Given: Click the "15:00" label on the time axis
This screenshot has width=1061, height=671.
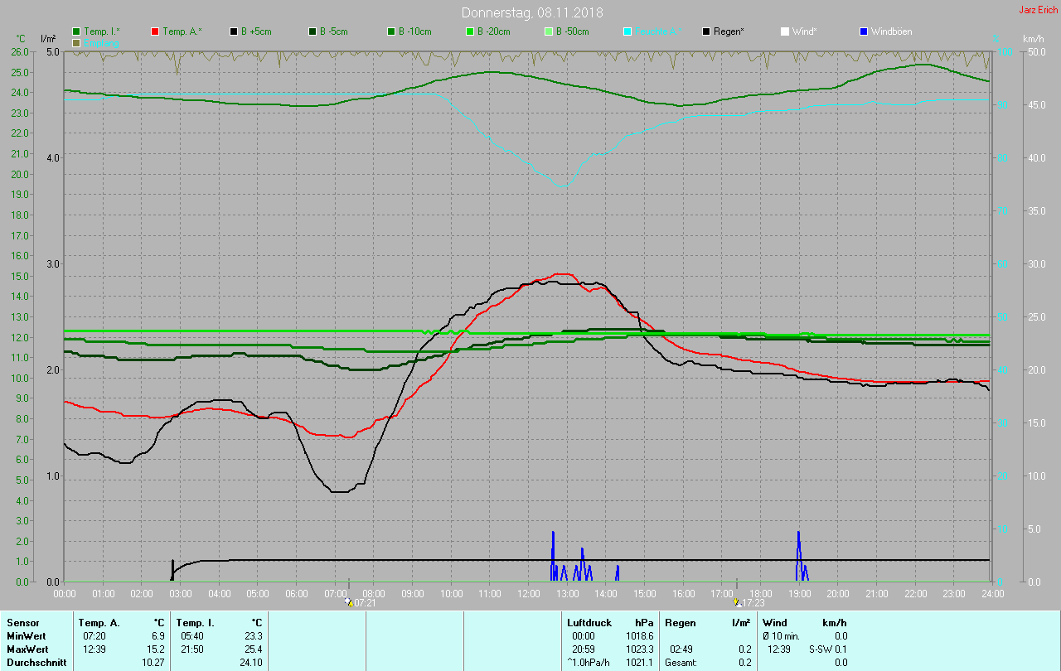Looking at the screenshot, I should [x=645, y=594].
